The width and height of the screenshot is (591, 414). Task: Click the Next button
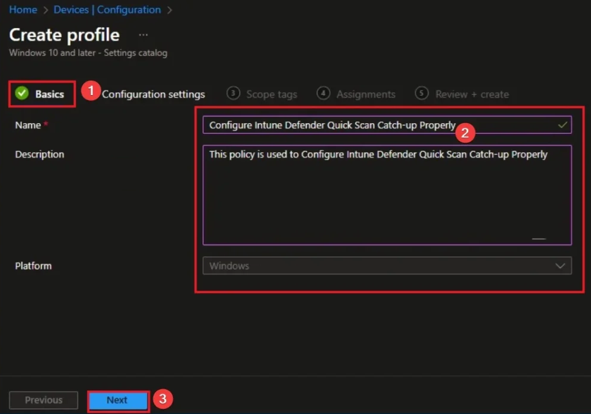tap(117, 400)
